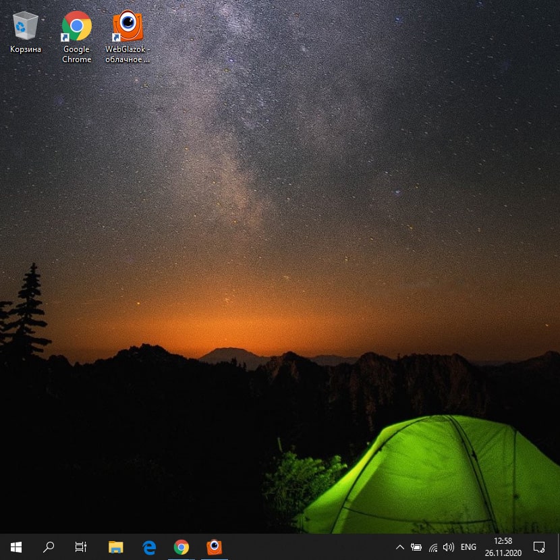Expand the hidden system tray icons
The height and width of the screenshot is (560, 560).
pos(399,547)
